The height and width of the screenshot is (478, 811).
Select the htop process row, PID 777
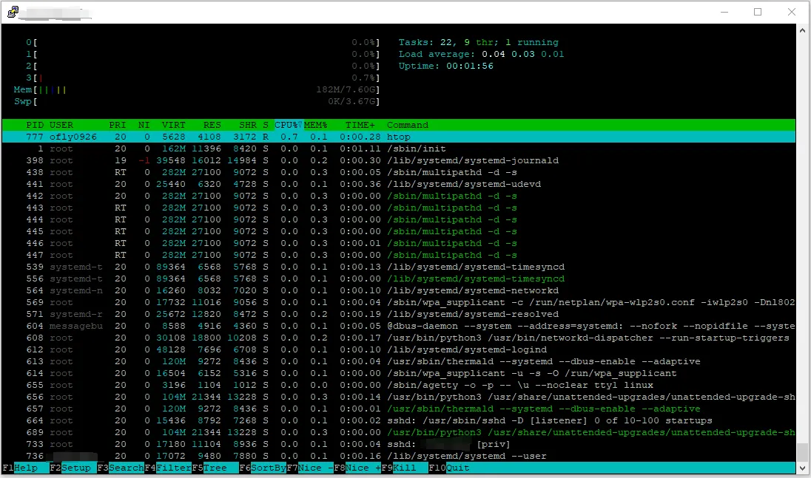point(399,137)
